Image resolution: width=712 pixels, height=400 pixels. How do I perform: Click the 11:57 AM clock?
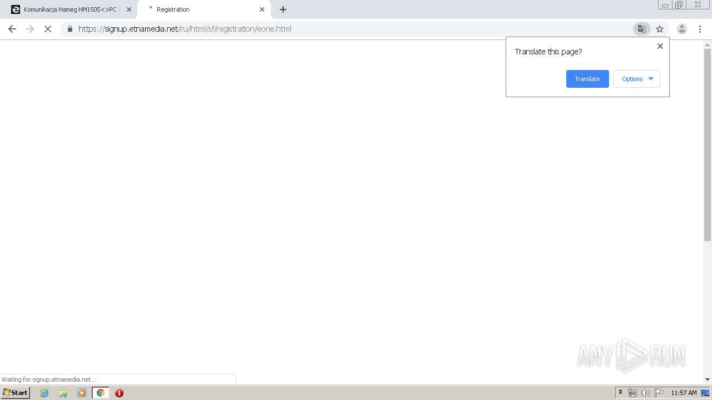(x=684, y=393)
